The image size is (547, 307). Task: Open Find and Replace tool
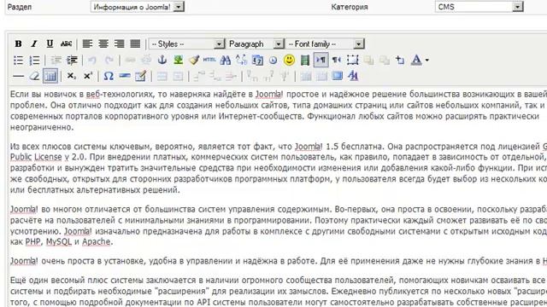[241, 61]
